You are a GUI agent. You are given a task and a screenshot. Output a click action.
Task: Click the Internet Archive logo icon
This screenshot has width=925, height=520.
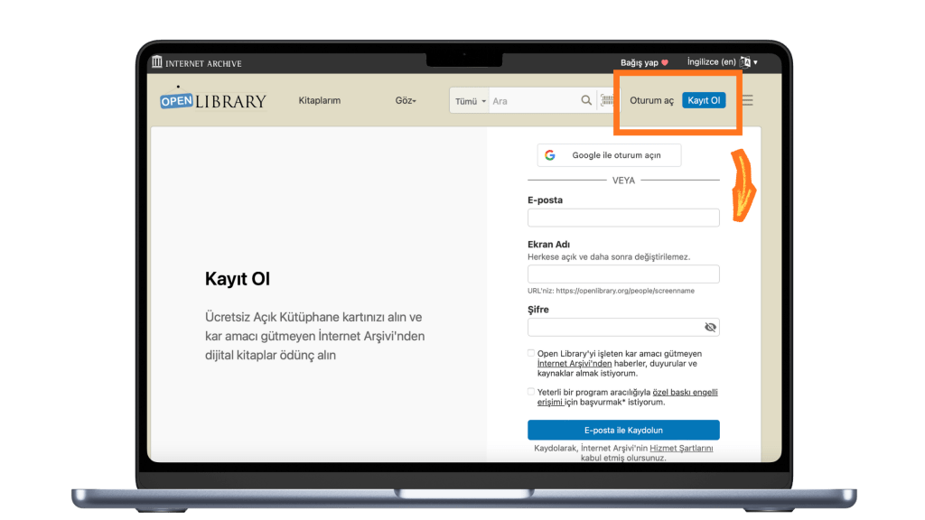coord(157,63)
